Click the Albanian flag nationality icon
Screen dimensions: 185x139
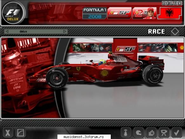pos(170,13)
